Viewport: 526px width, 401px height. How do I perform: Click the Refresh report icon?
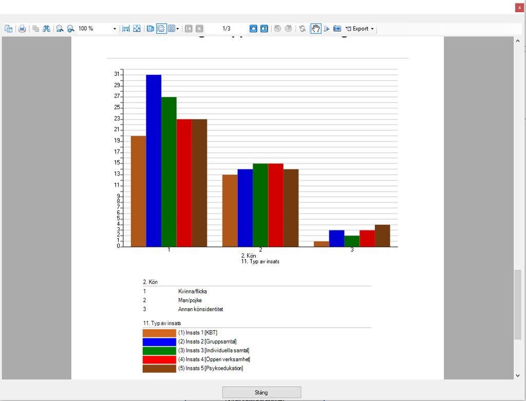(x=302, y=29)
